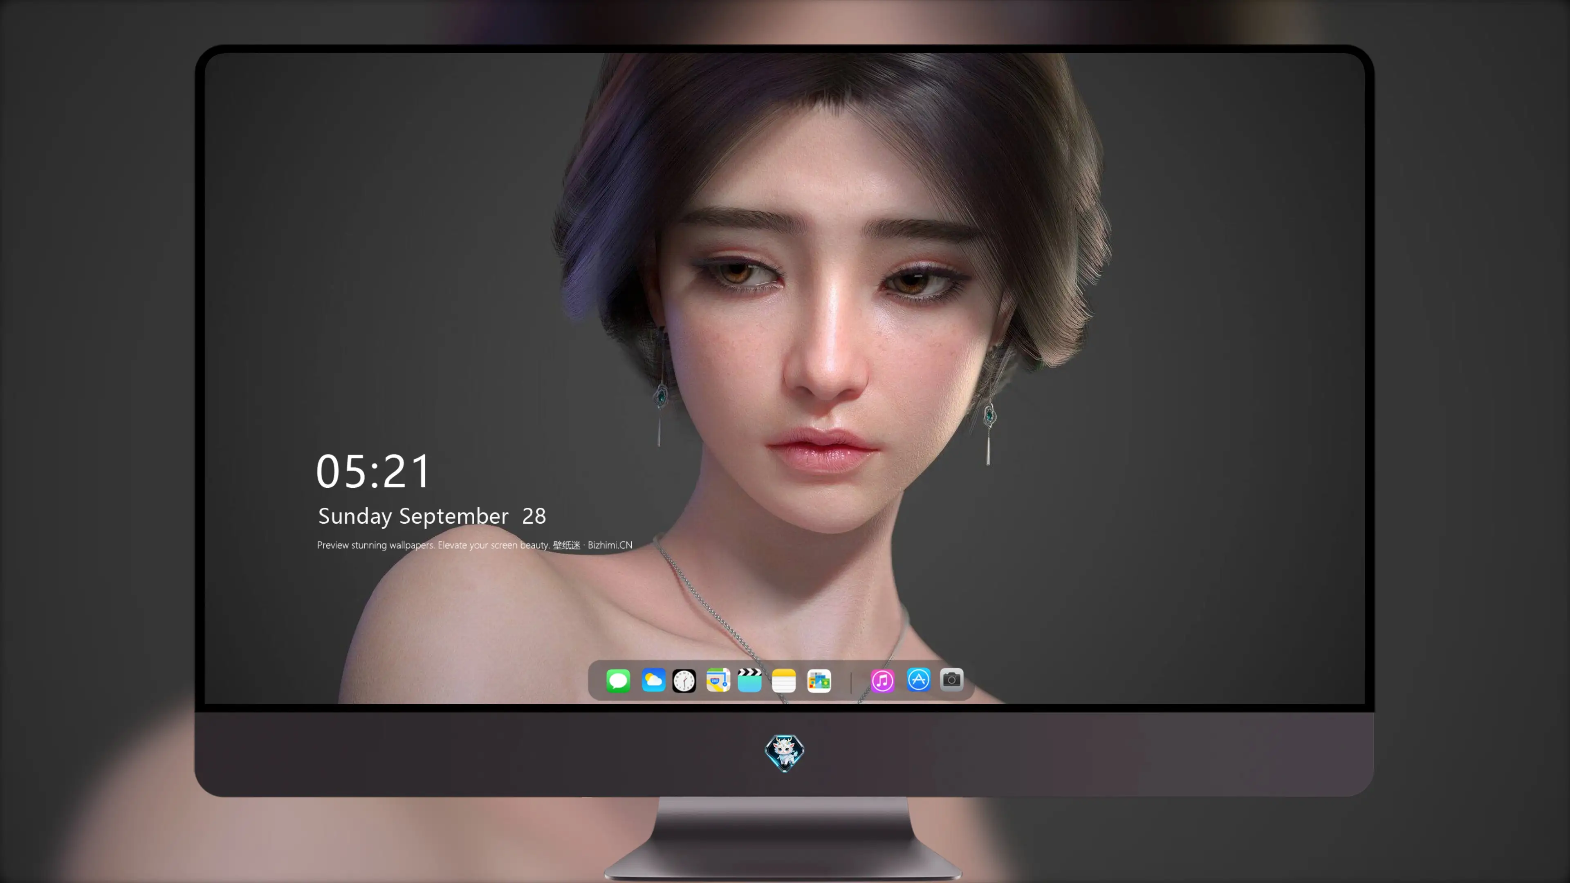
Task: Click the dragon mascot logo below the screen
Action: [x=785, y=753]
